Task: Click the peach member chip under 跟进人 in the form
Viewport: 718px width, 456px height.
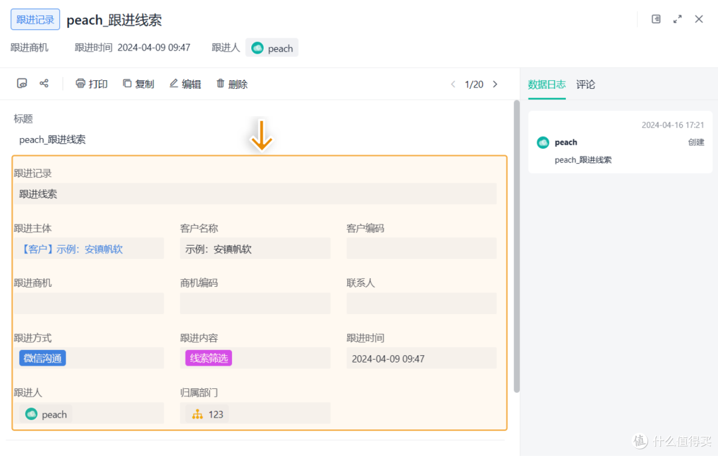Action: pos(46,414)
